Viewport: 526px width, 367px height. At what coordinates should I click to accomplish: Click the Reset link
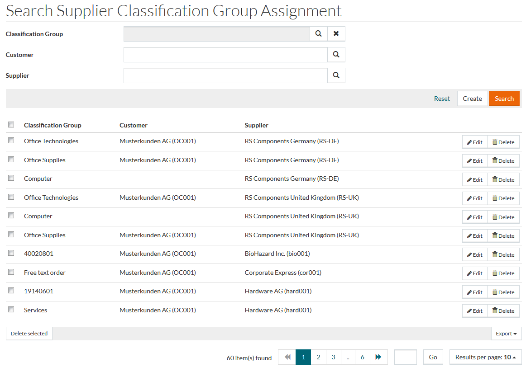point(442,99)
